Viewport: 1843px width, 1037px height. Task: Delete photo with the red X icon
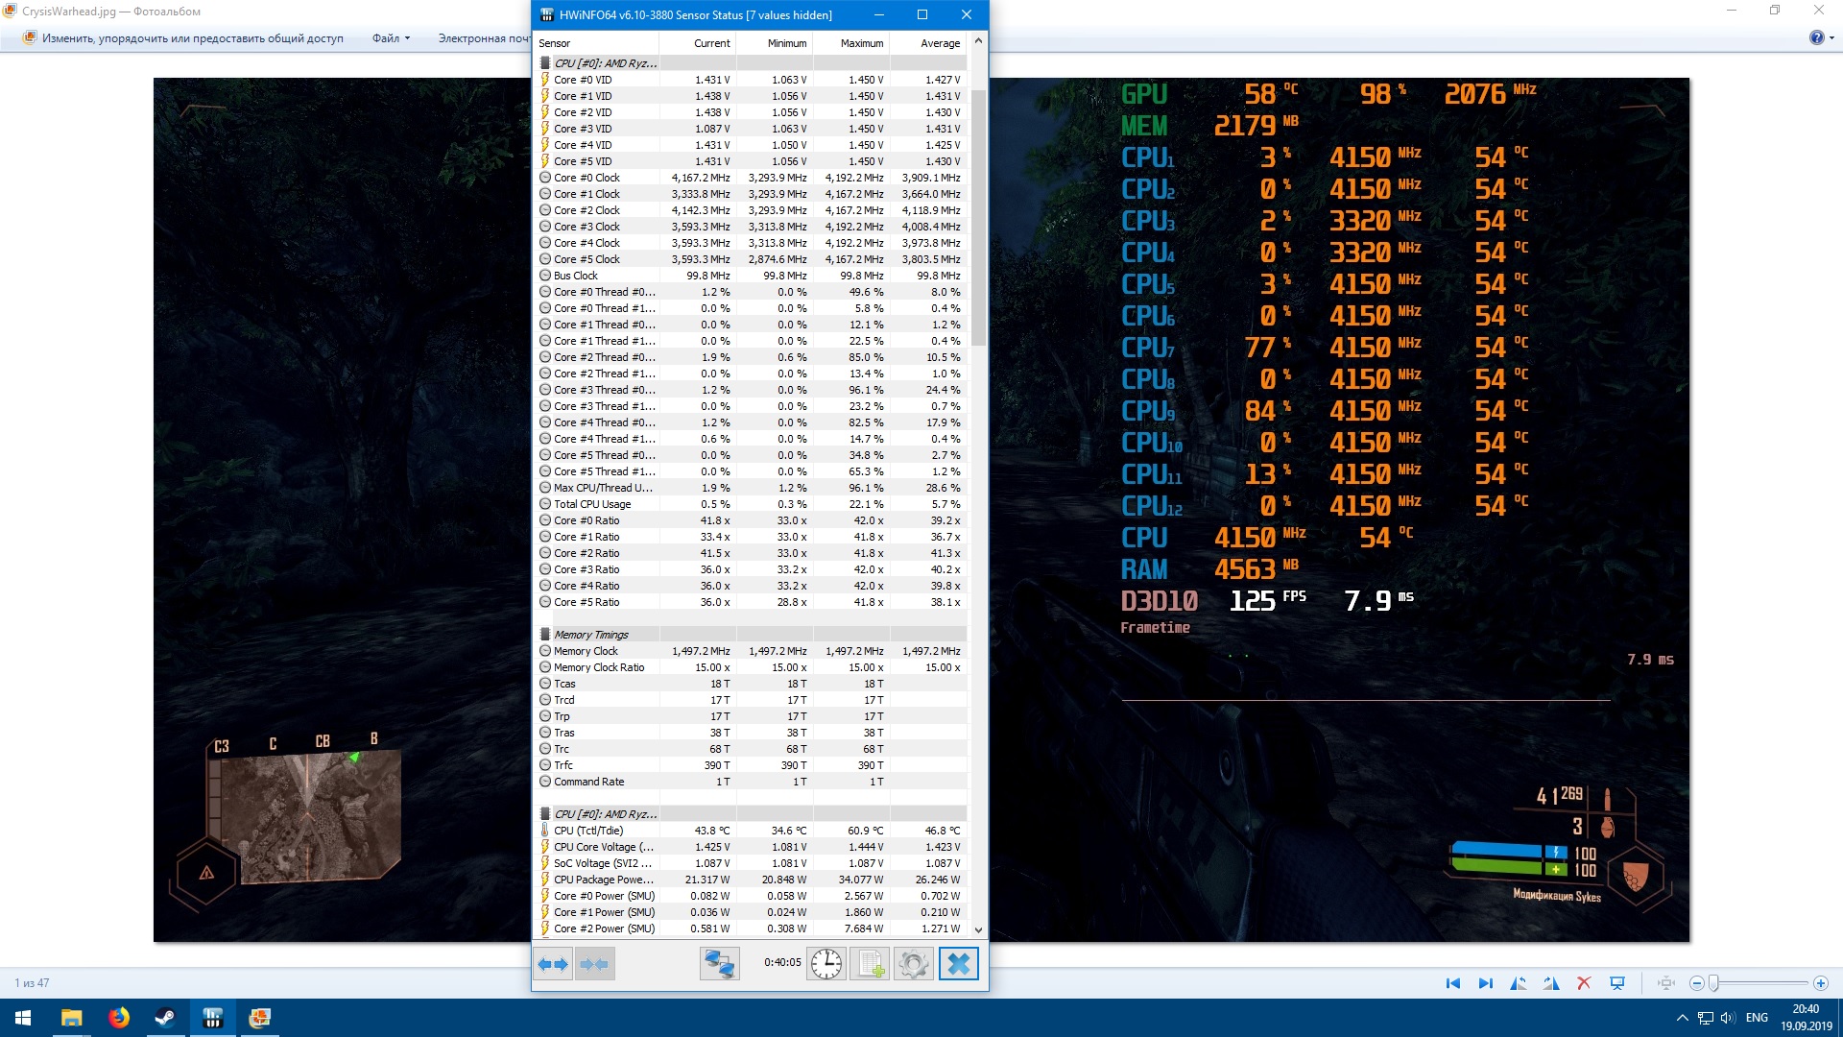click(1584, 983)
